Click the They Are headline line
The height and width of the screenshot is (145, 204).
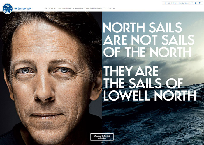point(131,71)
